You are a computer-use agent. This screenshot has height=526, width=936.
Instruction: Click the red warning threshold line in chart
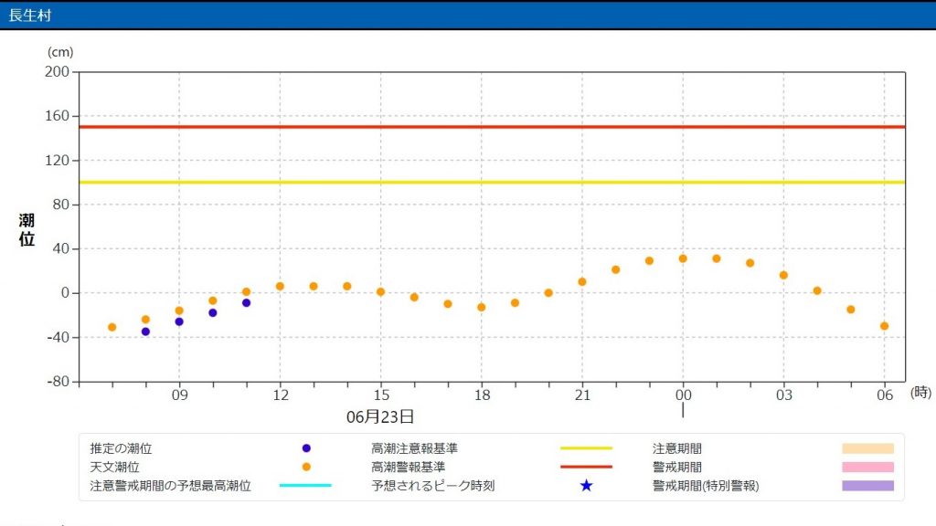492,127
